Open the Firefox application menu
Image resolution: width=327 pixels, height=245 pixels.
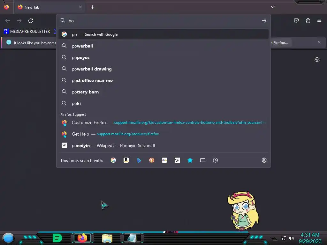tap(319, 20)
